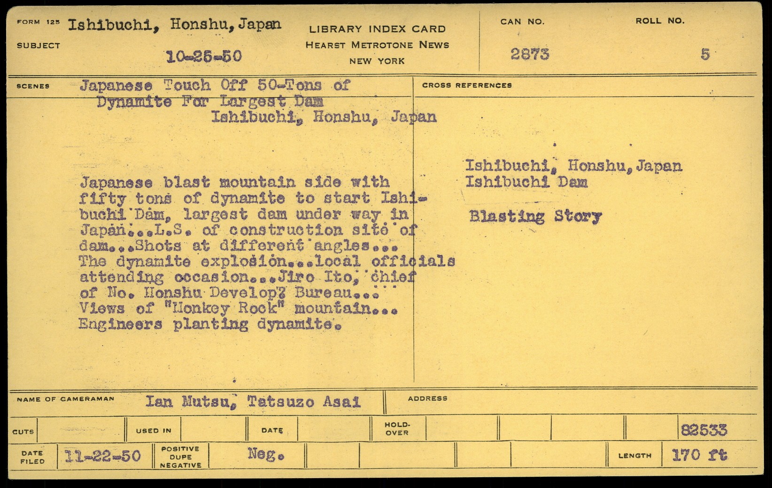Click the "Neg." film type entry

pos(266,454)
